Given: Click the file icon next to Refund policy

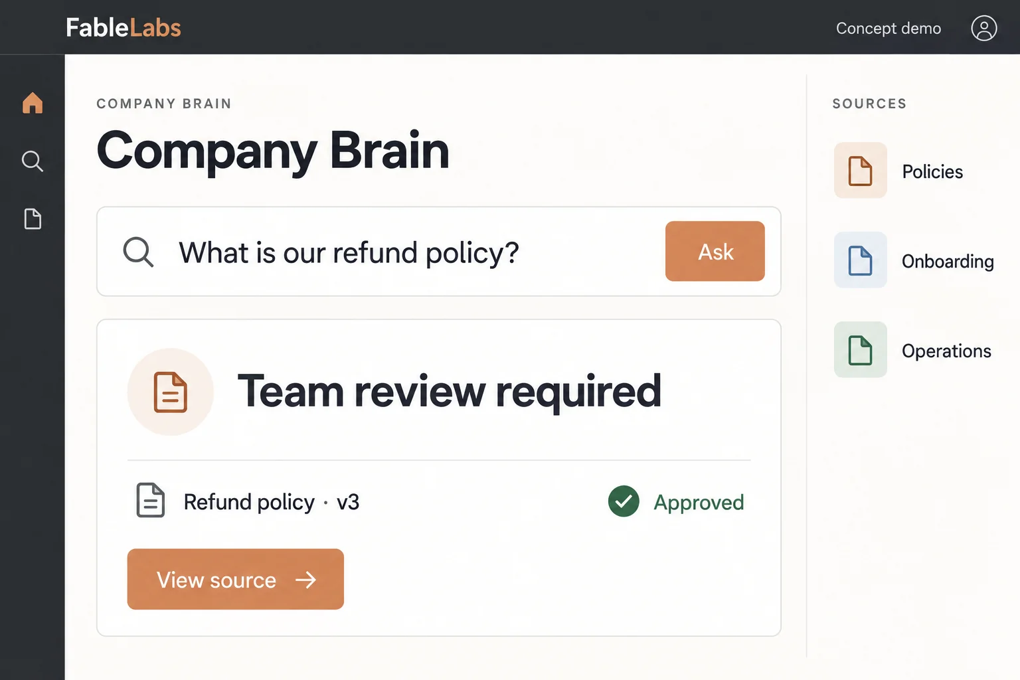Looking at the screenshot, I should (151, 500).
